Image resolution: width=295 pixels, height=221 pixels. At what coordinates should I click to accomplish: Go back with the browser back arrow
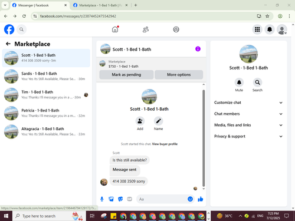(x=5, y=16)
